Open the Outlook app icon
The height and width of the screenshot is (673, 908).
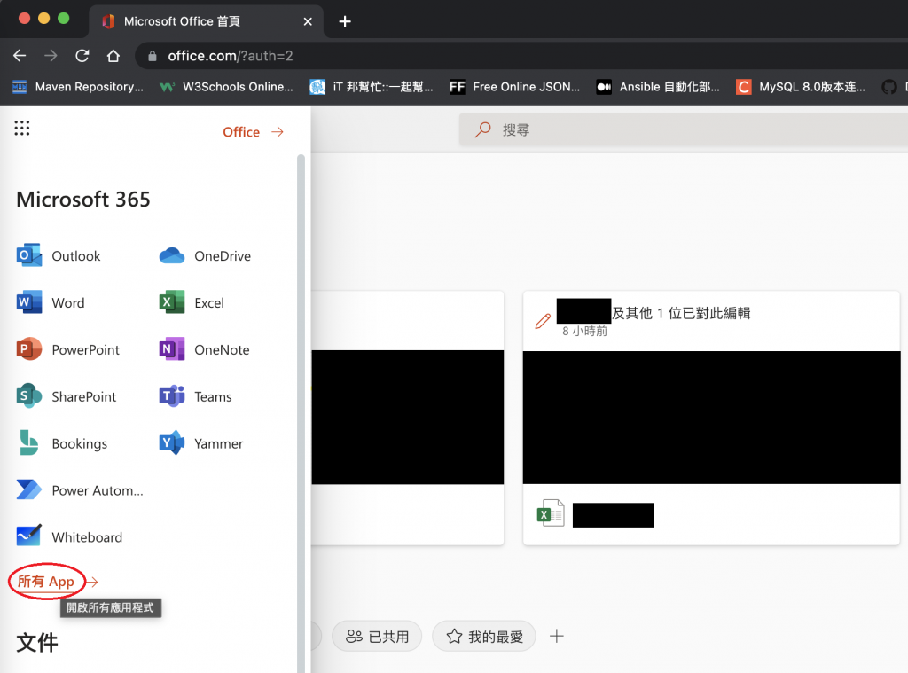pyautogui.click(x=29, y=255)
